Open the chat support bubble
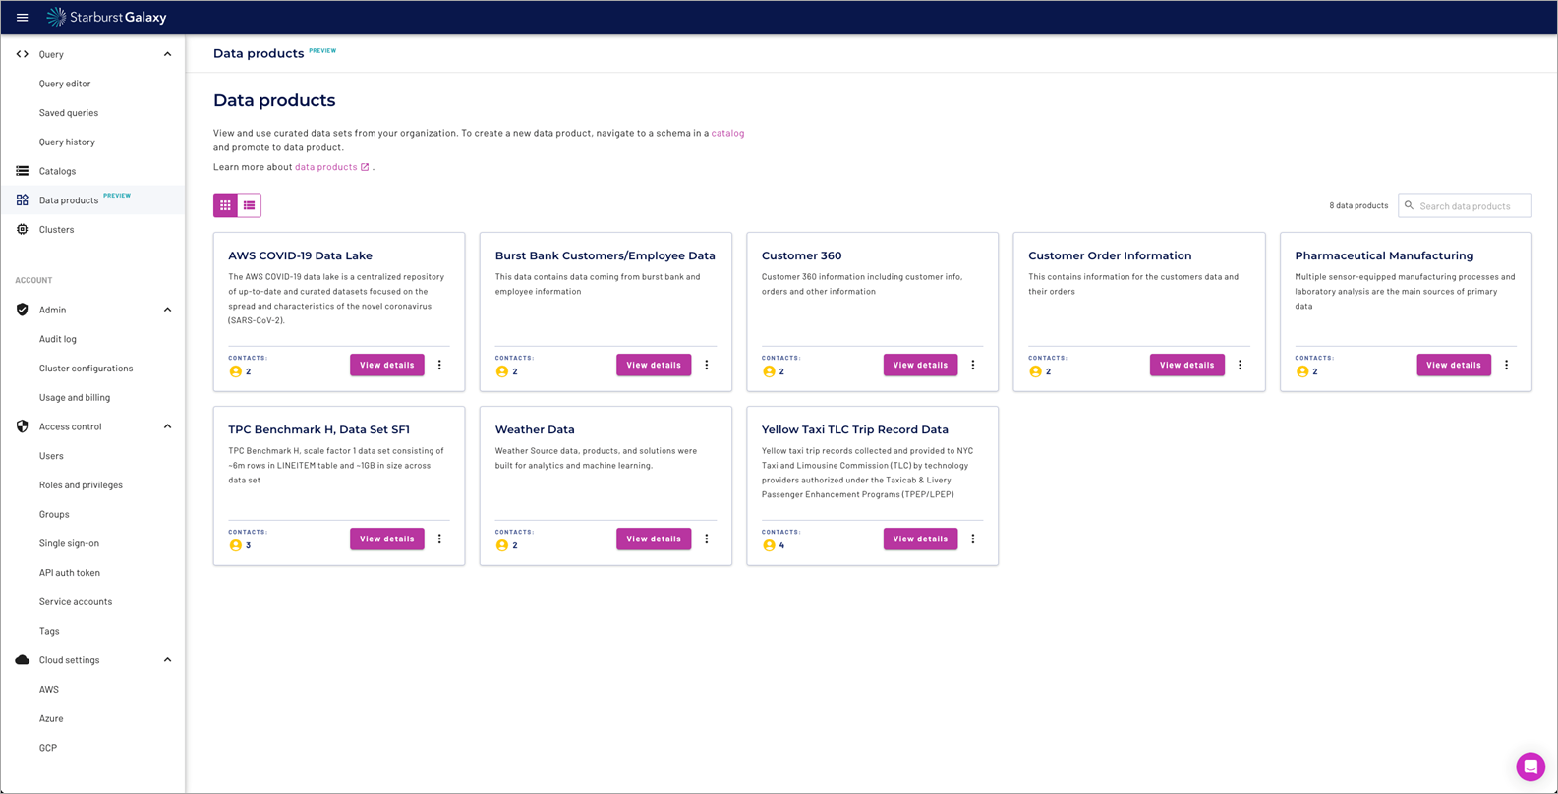Viewport: 1558px width, 794px height. (x=1530, y=766)
